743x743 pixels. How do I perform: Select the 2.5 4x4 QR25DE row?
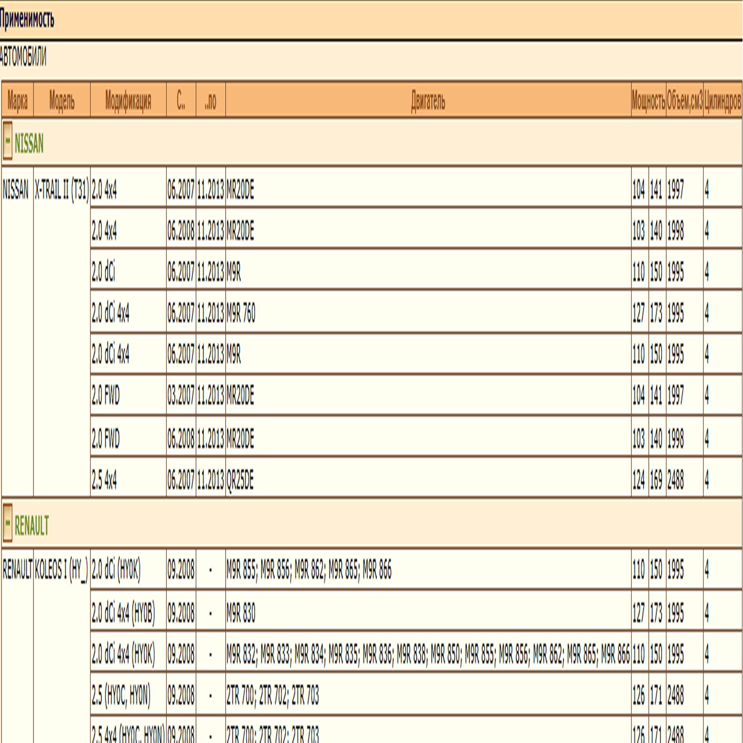coord(416,478)
